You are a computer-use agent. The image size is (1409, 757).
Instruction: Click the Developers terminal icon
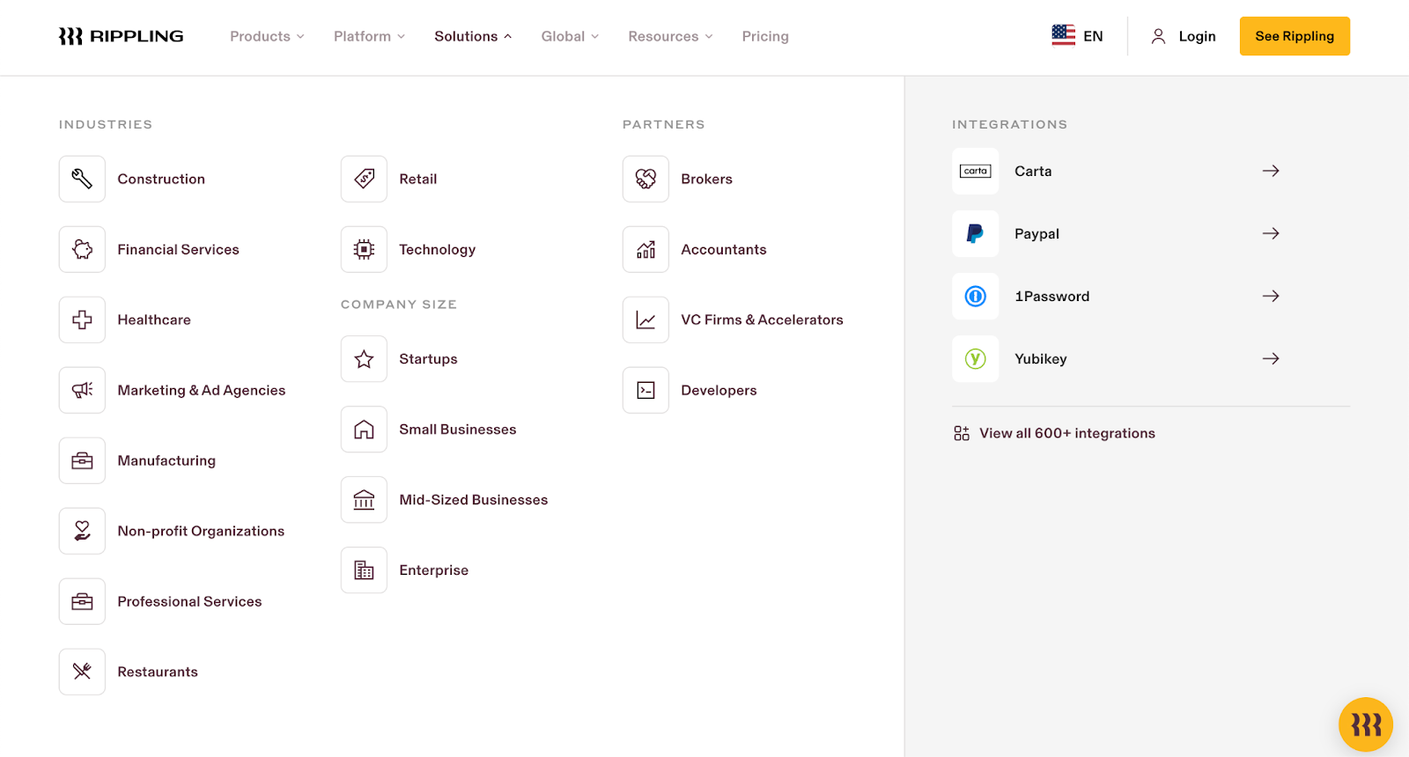pos(645,390)
